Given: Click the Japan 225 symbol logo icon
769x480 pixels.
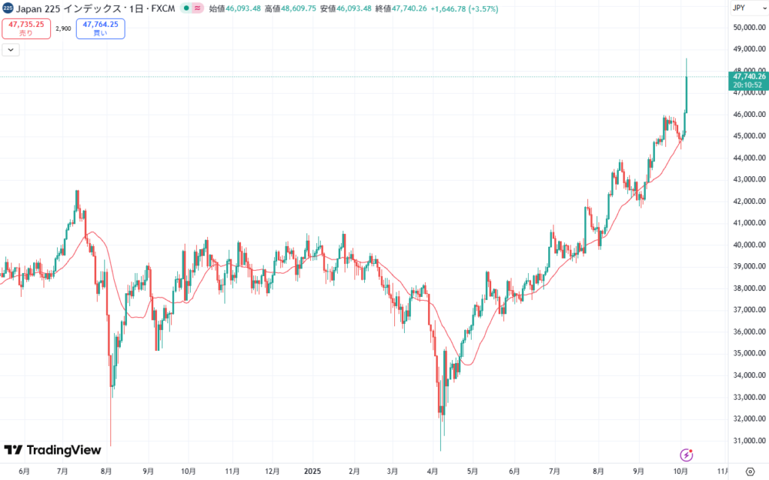Looking at the screenshot, I should tap(8, 7).
